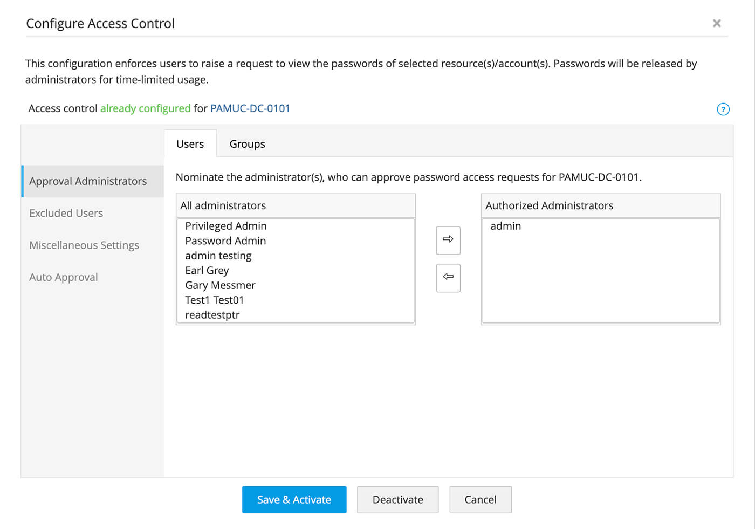Image resolution: width=755 pixels, height=529 pixels.
Task: Close the Configure Access Control dialog
Action: click(717, 23)
